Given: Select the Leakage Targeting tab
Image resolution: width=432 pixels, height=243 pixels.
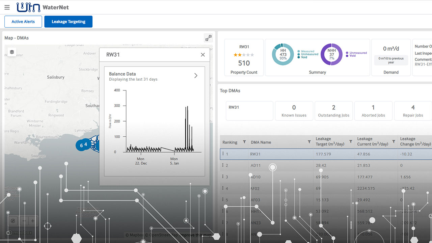Looking at the screenshot, I should pyautogui.click(x=68, y=21).
